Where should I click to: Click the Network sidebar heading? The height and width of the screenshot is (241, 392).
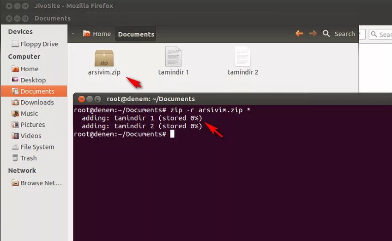[22, 171]
